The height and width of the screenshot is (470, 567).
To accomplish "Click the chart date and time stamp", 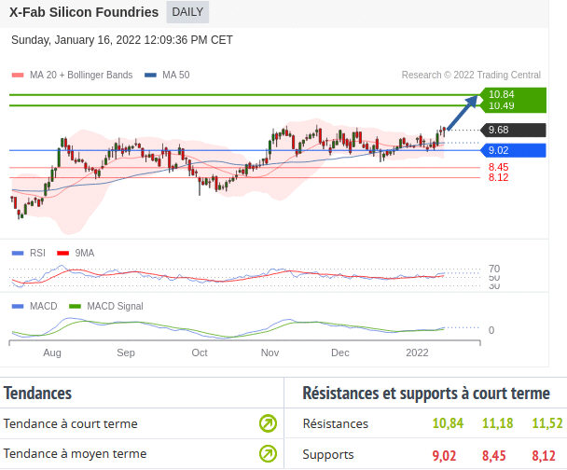I will coord(122,40).
